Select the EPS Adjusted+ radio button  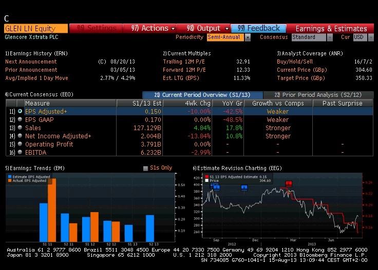(x=20, y=111)
